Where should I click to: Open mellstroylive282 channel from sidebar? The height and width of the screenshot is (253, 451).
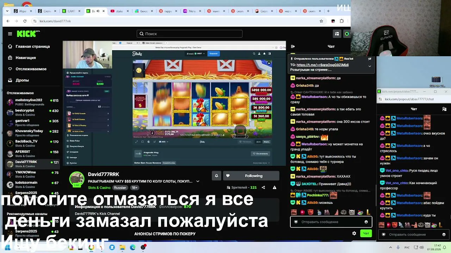tap(32, 102)
